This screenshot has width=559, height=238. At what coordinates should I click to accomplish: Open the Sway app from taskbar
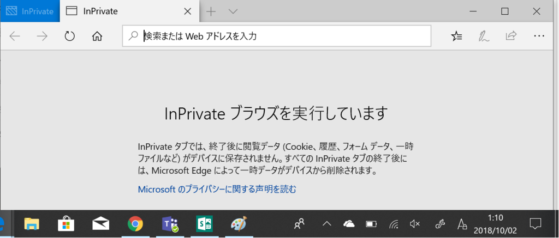pos(204,224)
